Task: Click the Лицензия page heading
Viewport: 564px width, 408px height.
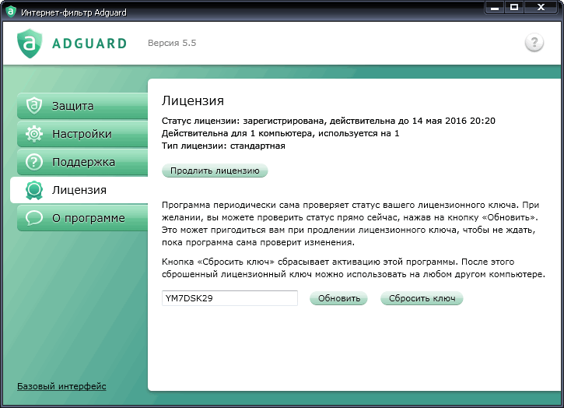Action: [x=193, y=100]
